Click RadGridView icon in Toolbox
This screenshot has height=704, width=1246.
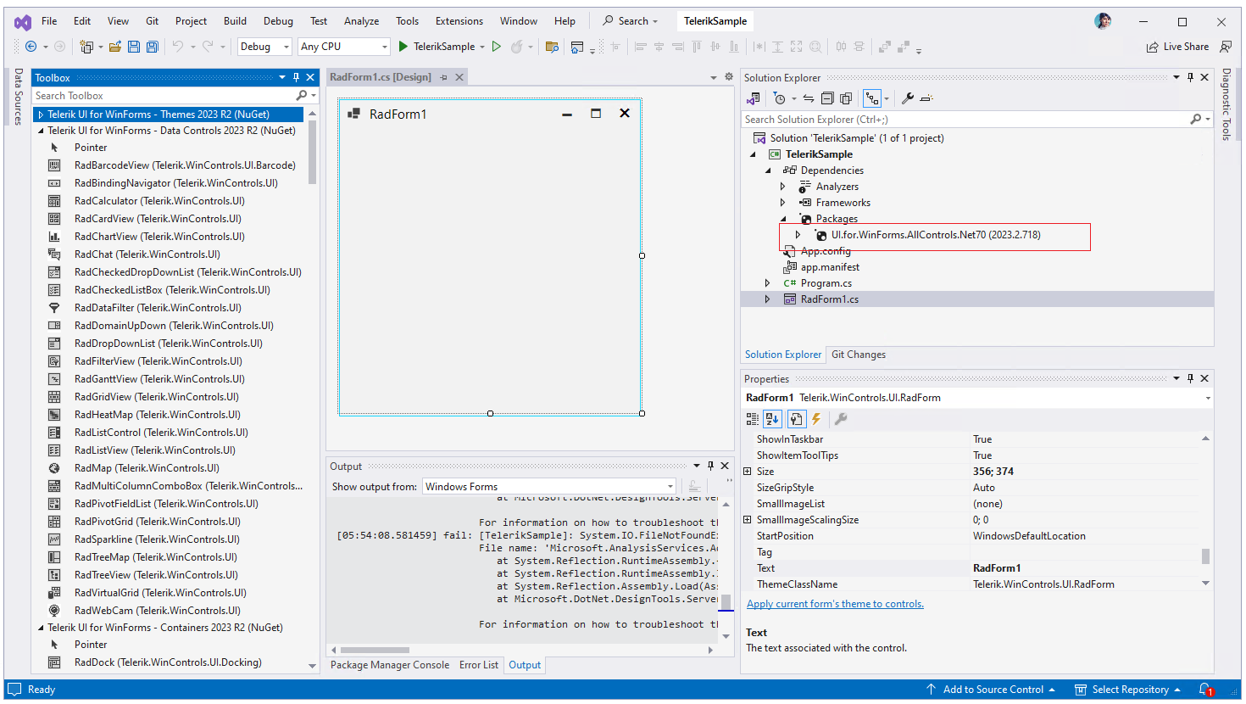[54, 397]
